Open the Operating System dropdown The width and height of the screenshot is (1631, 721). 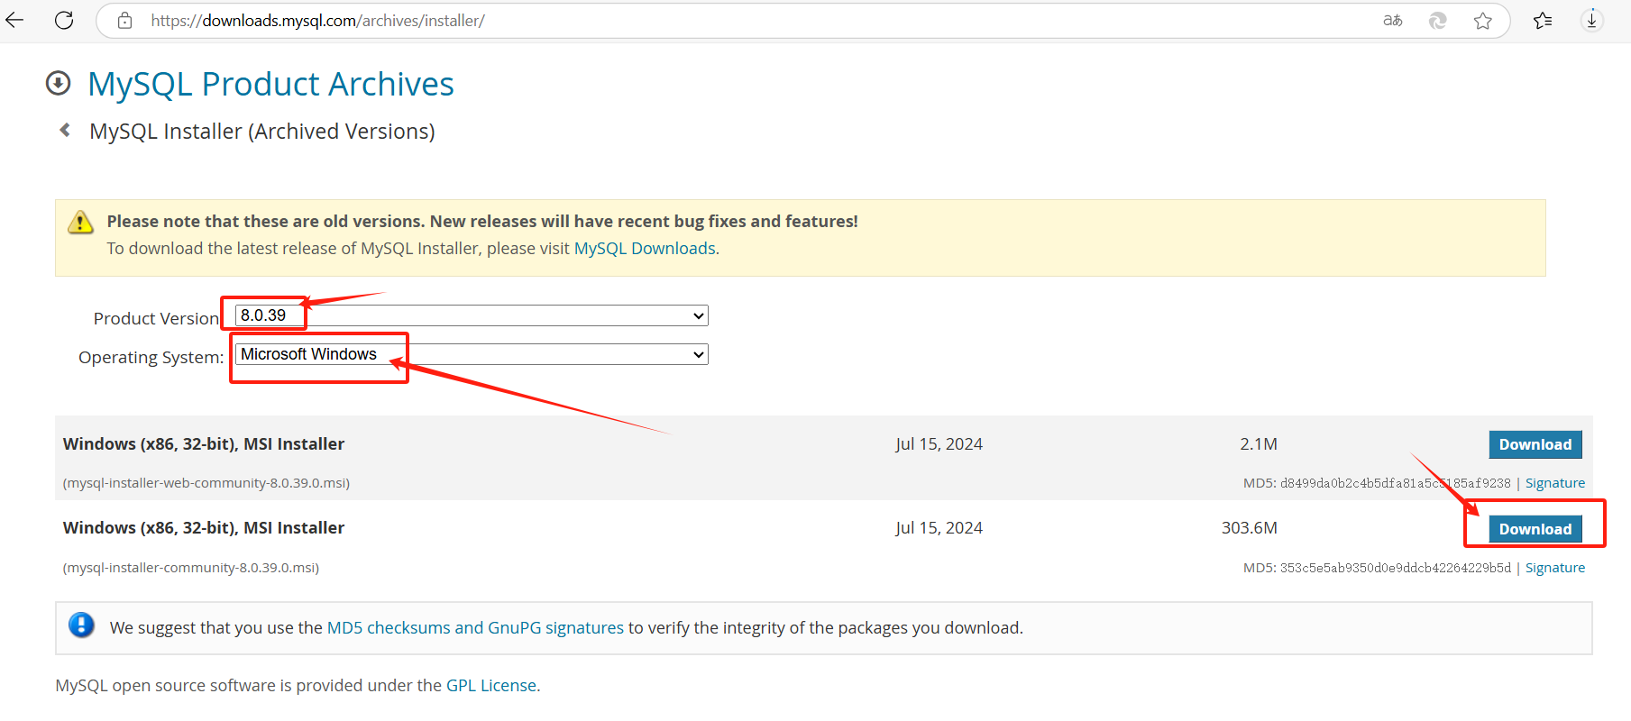472,354
